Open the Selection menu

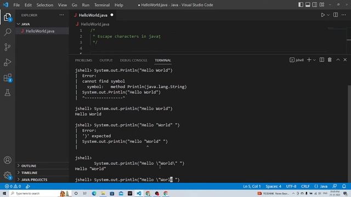coord(45,5)
